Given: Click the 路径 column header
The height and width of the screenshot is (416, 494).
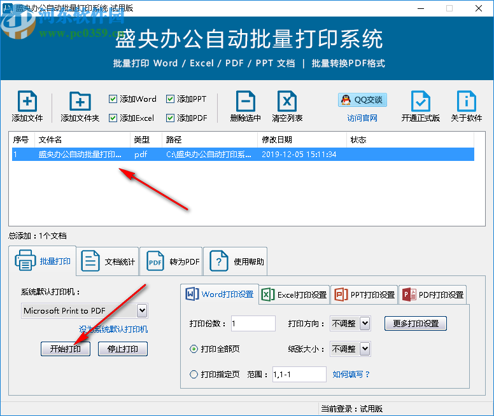Looking at the screenshot, I should pos(210,139).
